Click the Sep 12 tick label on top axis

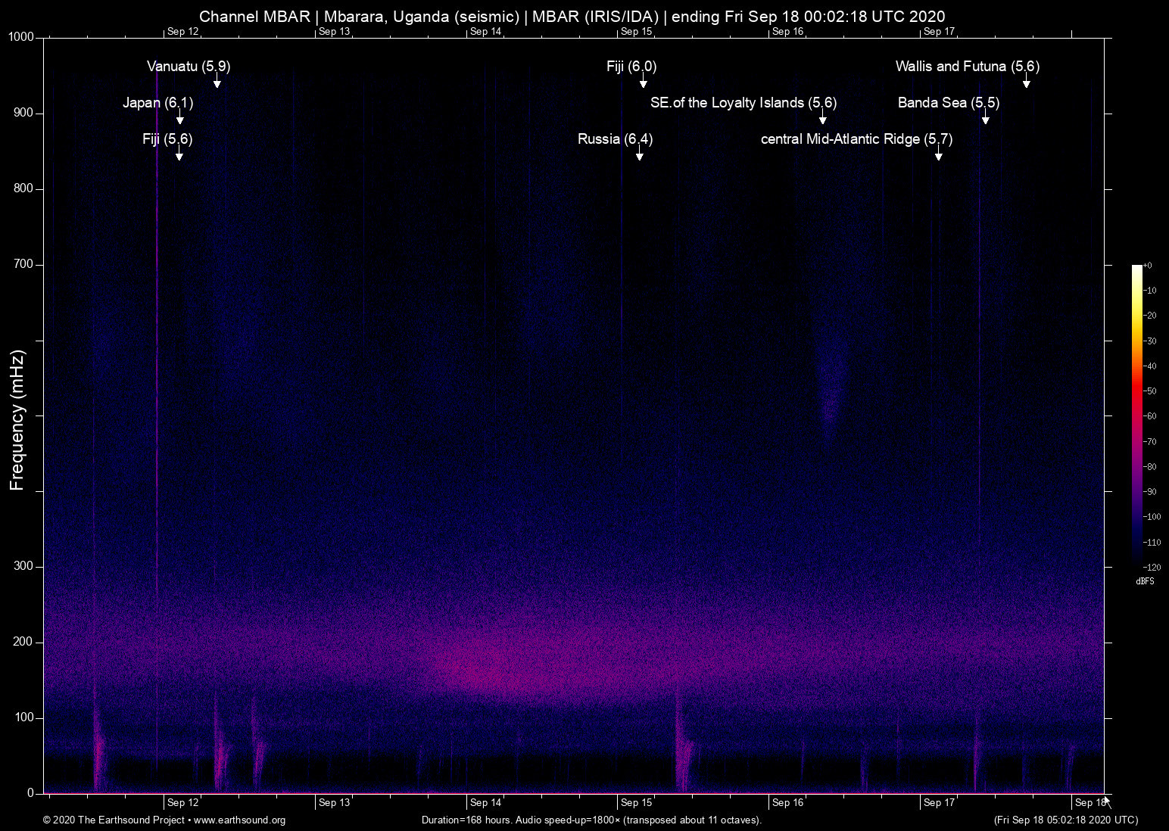tap(182, 32)
